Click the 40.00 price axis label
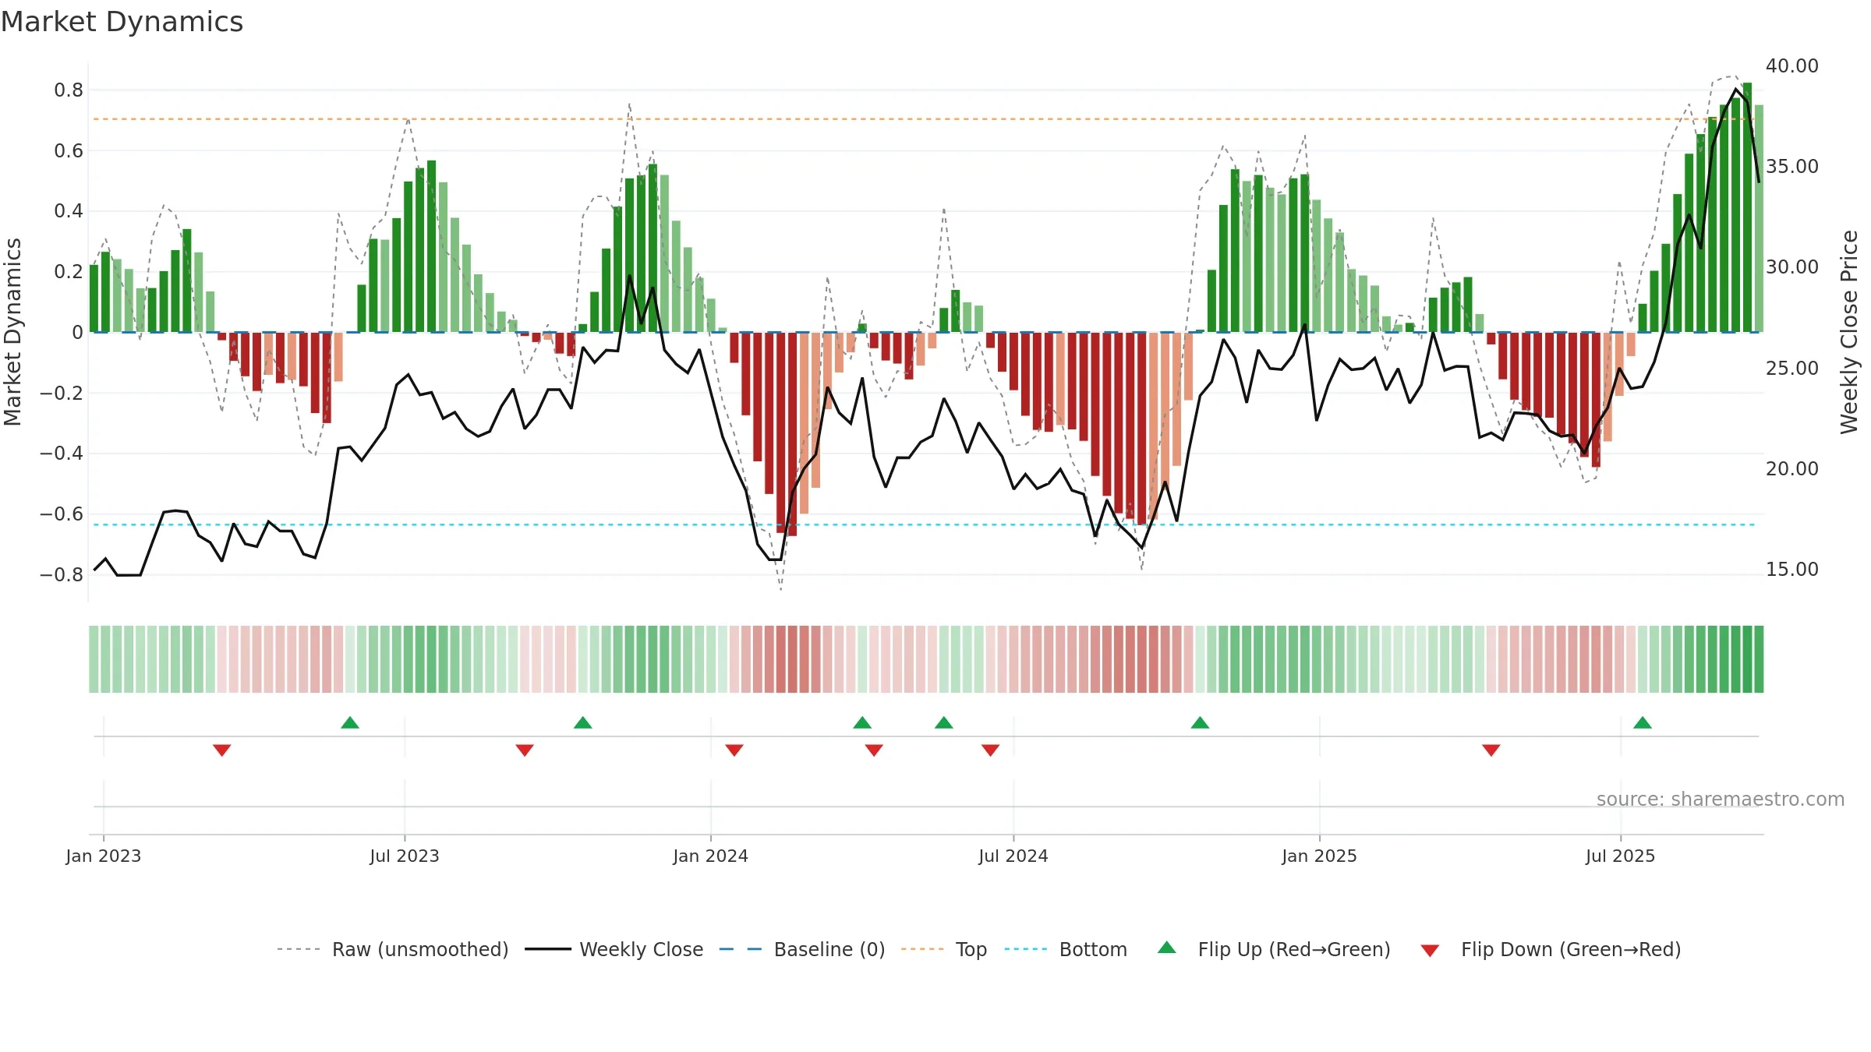Screen dimensions: 1871x1052 point(1792,66)
